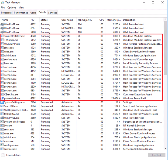The image size is (168, 160).
Task: Click icon of wininit.exe with PID 504
Action: (2, 137)
